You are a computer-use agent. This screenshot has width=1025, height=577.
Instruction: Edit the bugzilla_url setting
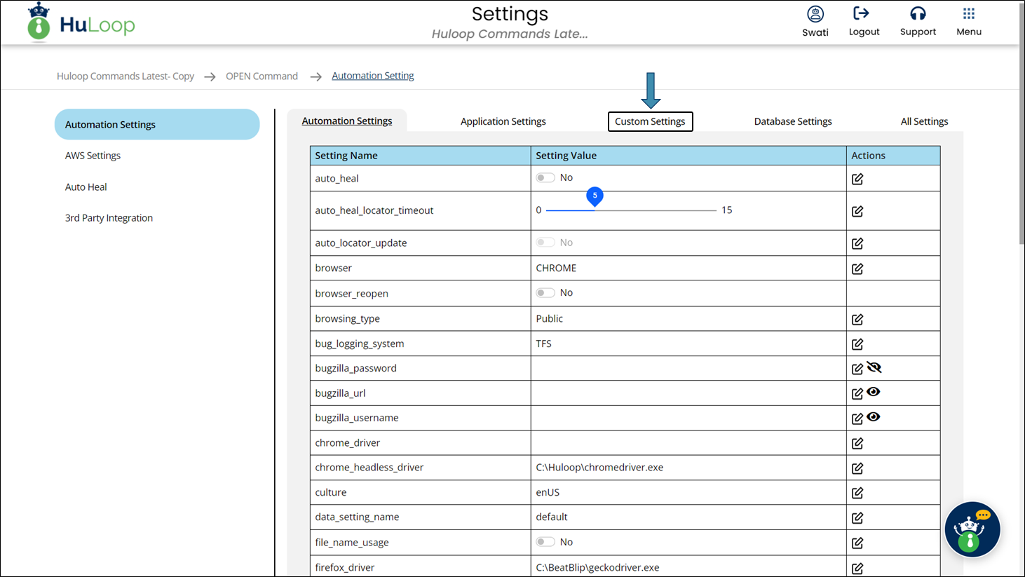tap(857, 394)
